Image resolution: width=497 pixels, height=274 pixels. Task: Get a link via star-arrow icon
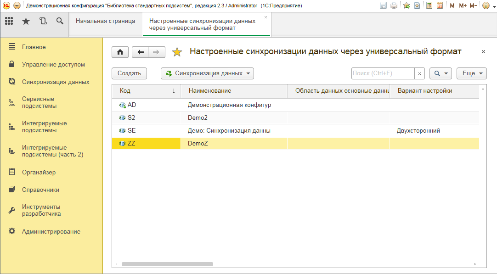point(407,6)
